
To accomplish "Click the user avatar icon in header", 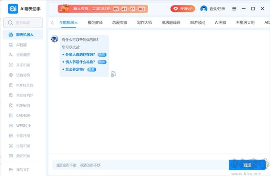I will 204,9.
